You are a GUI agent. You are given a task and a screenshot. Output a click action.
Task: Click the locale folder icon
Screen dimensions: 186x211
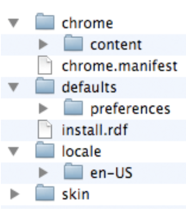coord(45,150)
